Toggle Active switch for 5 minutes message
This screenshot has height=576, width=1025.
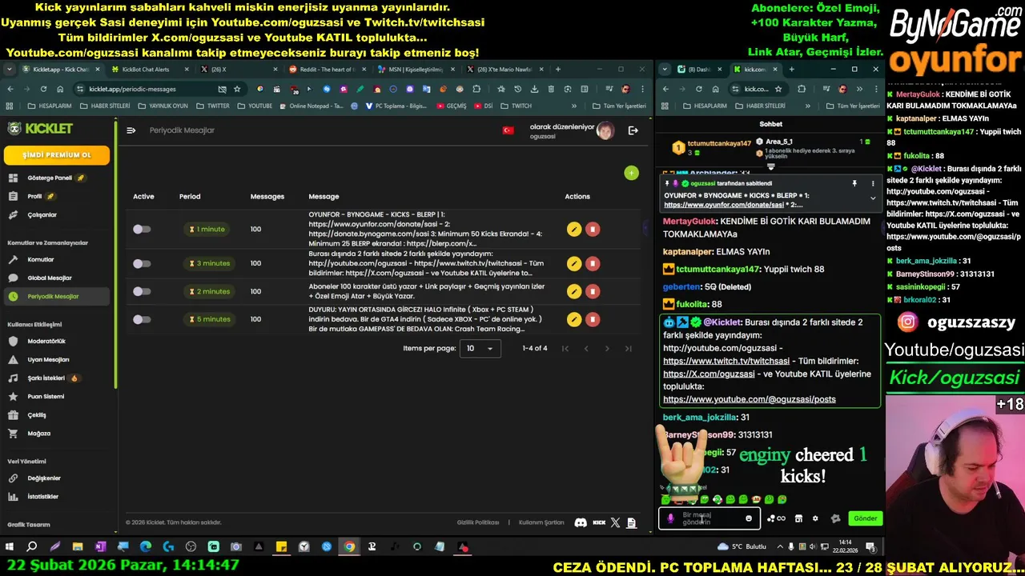click(142, 319)
